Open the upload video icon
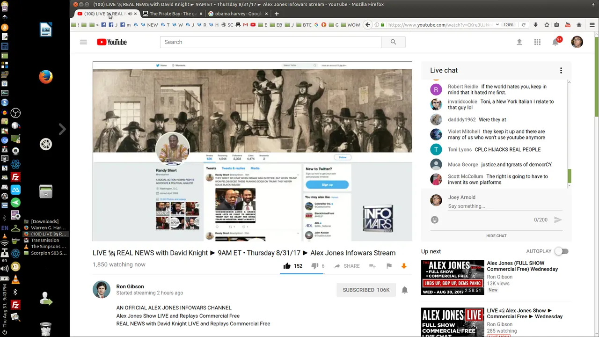The height and width of the screenshot is (337, 599). (x=519, y=42)
